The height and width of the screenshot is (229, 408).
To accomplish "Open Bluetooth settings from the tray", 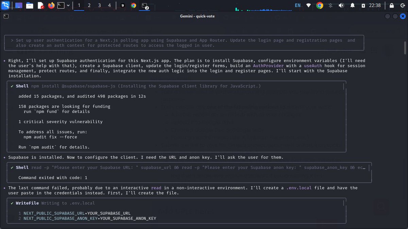I will click(x=330, y=5).
